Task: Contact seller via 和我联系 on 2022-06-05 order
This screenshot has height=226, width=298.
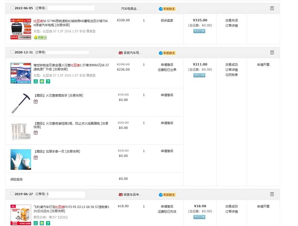Action: click(x=167, y=9)
